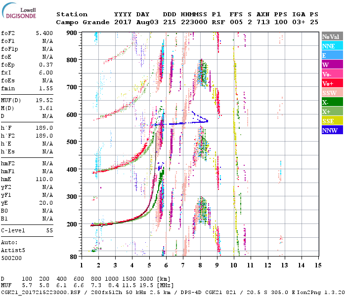Click the 15 MHz x-axis label

tap(318, 265)
